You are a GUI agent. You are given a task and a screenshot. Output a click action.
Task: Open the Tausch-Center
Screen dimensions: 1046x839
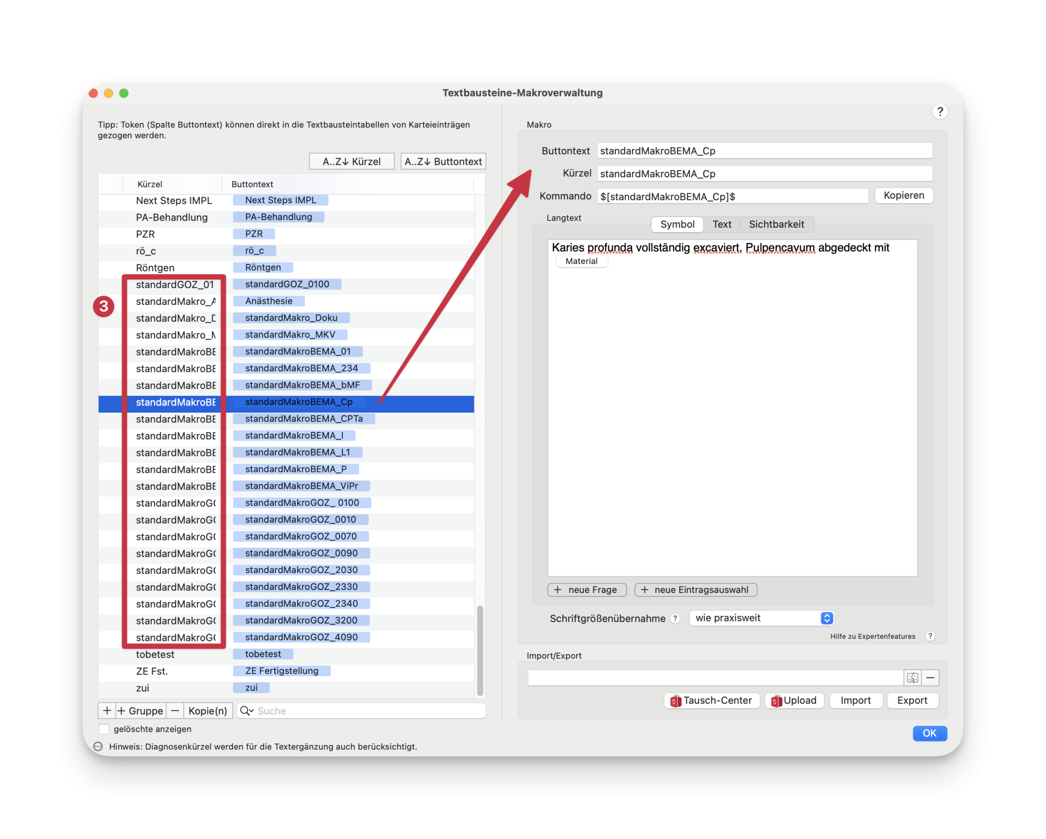tap(711, 701)
